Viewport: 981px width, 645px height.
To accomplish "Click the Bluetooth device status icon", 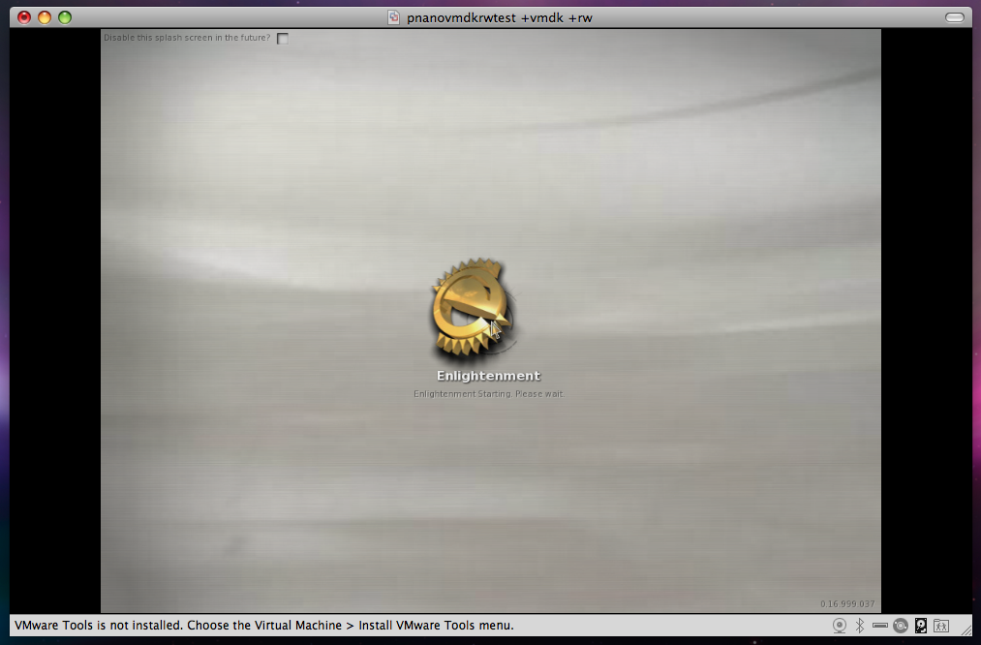I will pyautogui.click(x=860, y=625).
